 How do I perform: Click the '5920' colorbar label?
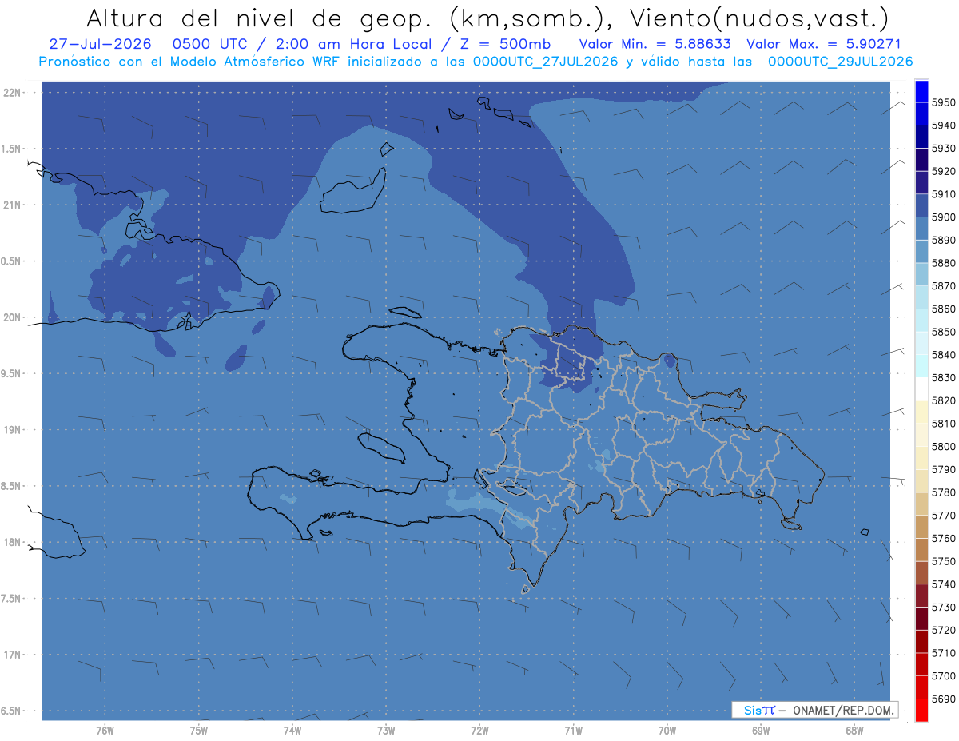tap(944, 172)
